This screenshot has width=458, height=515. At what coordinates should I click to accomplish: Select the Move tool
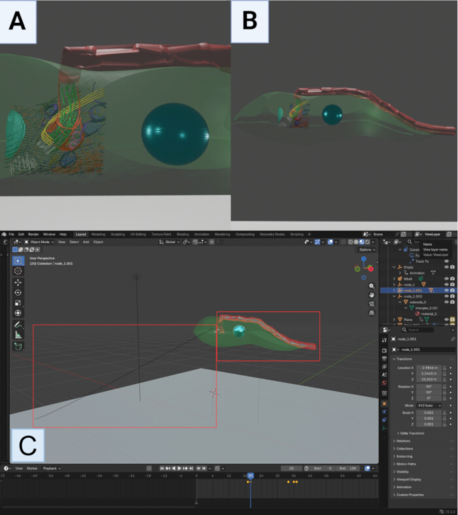pos(18,282)
